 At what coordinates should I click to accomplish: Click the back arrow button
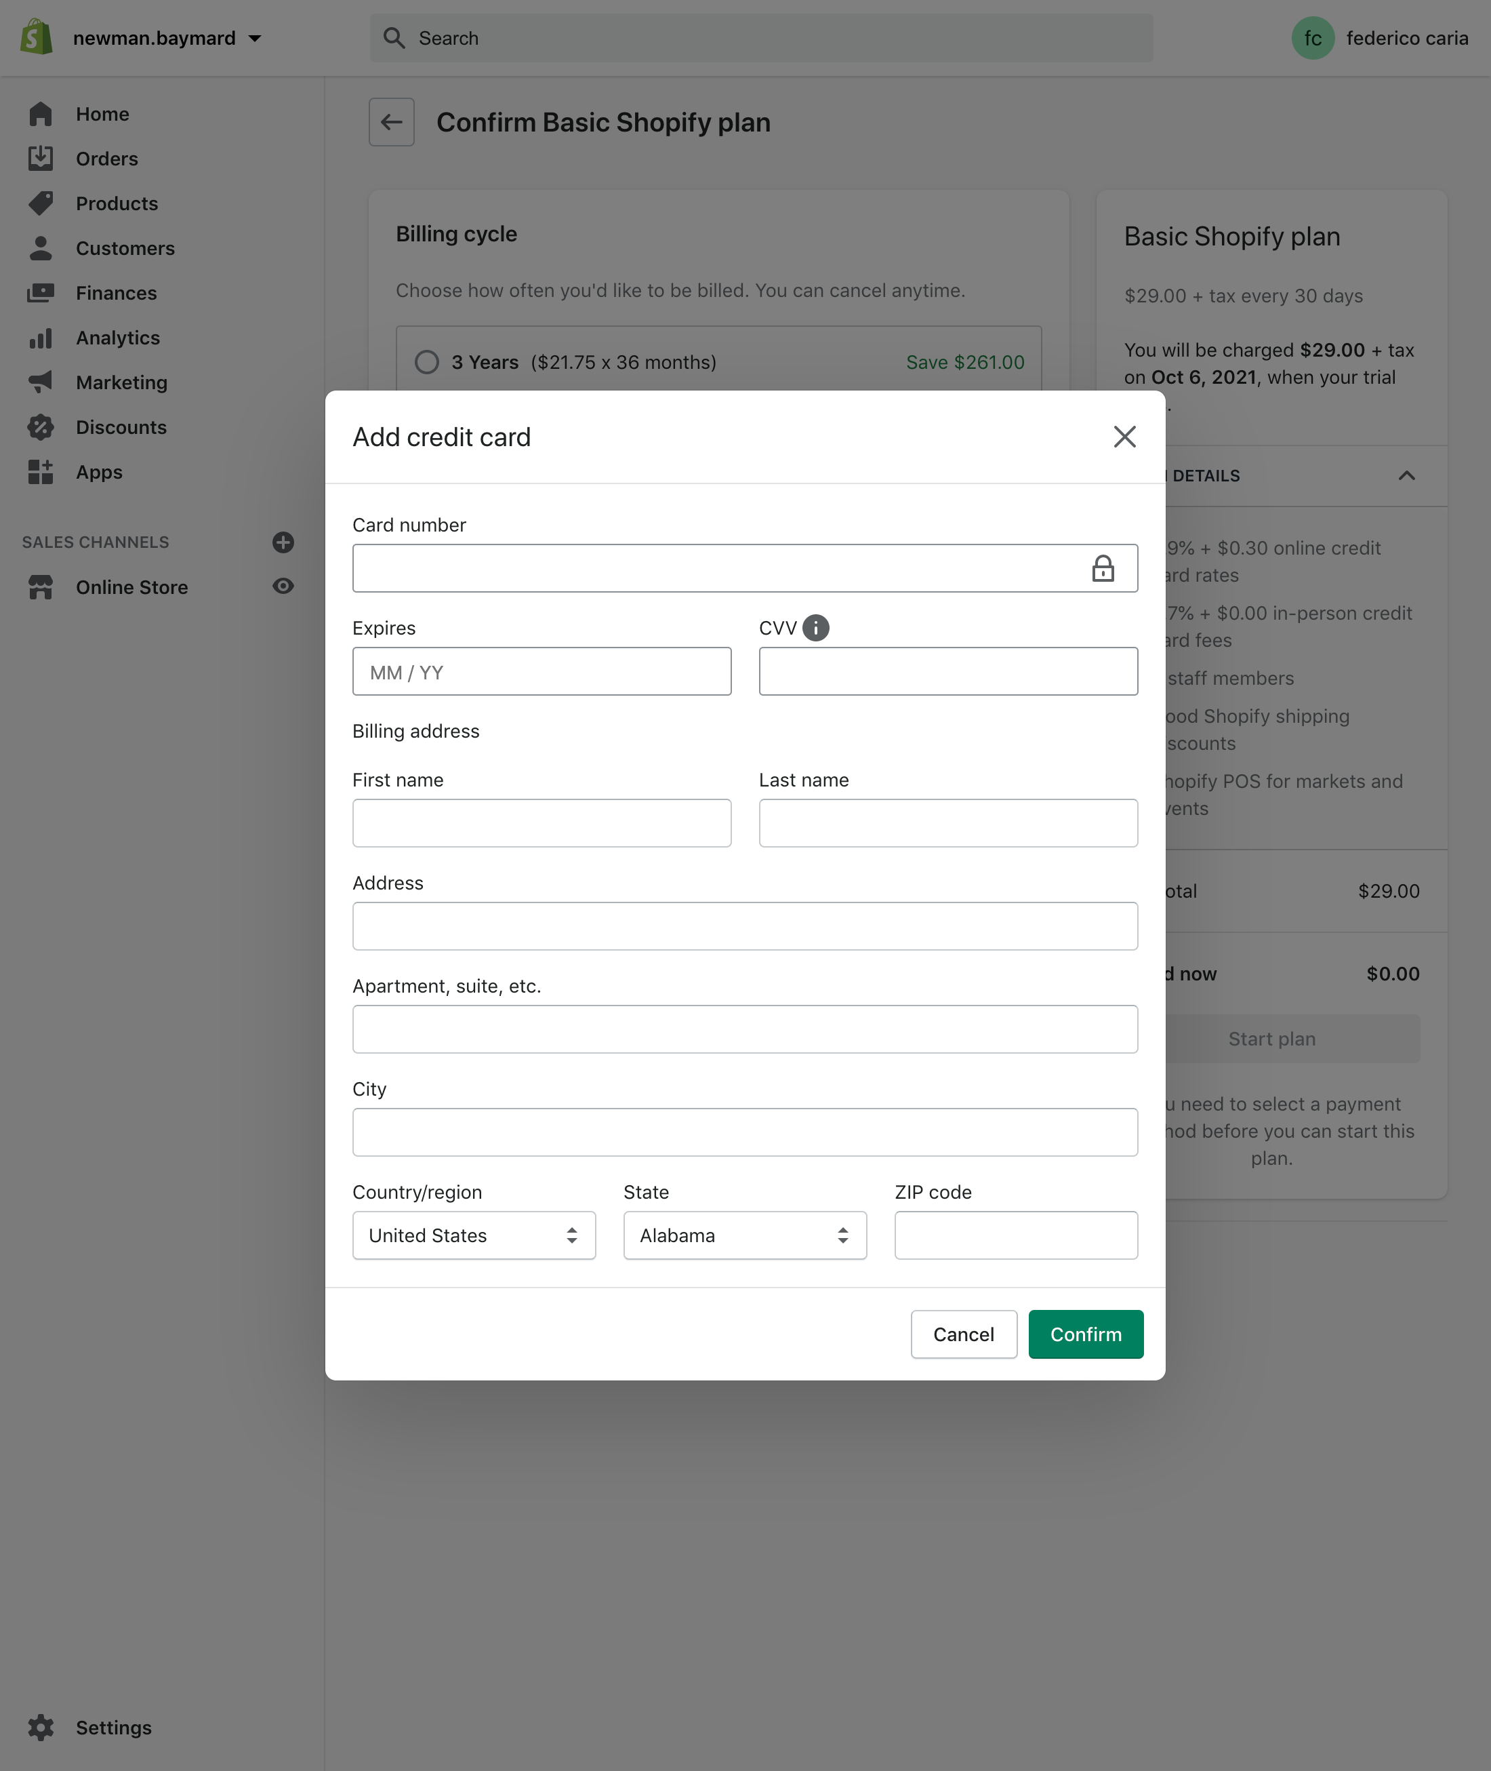pyautogui.click(x=391, y=122)
